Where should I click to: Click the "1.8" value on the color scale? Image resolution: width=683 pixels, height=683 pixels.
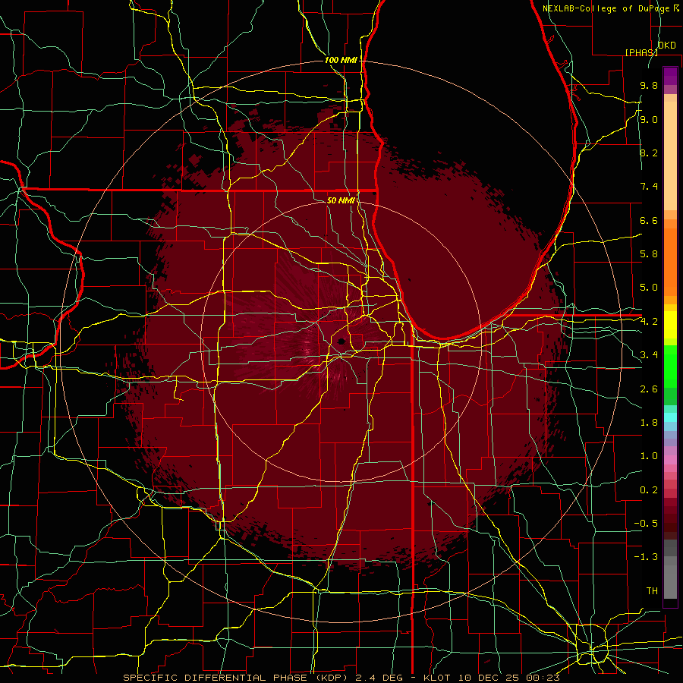coord(649,423)
